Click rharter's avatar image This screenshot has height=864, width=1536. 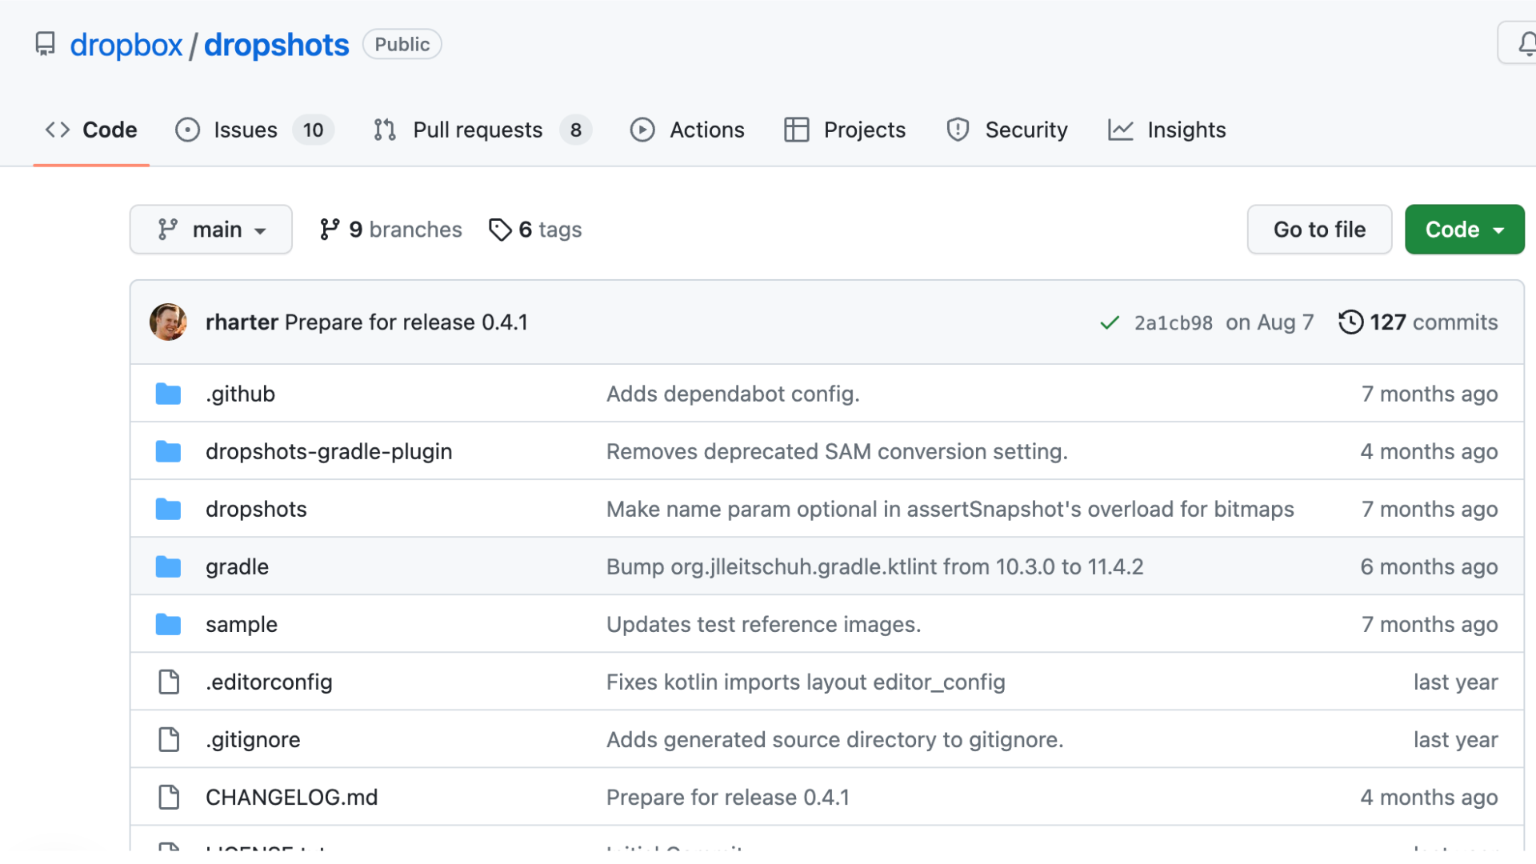168,322
